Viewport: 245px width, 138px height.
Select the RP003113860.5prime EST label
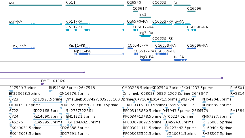pos(142,111)
